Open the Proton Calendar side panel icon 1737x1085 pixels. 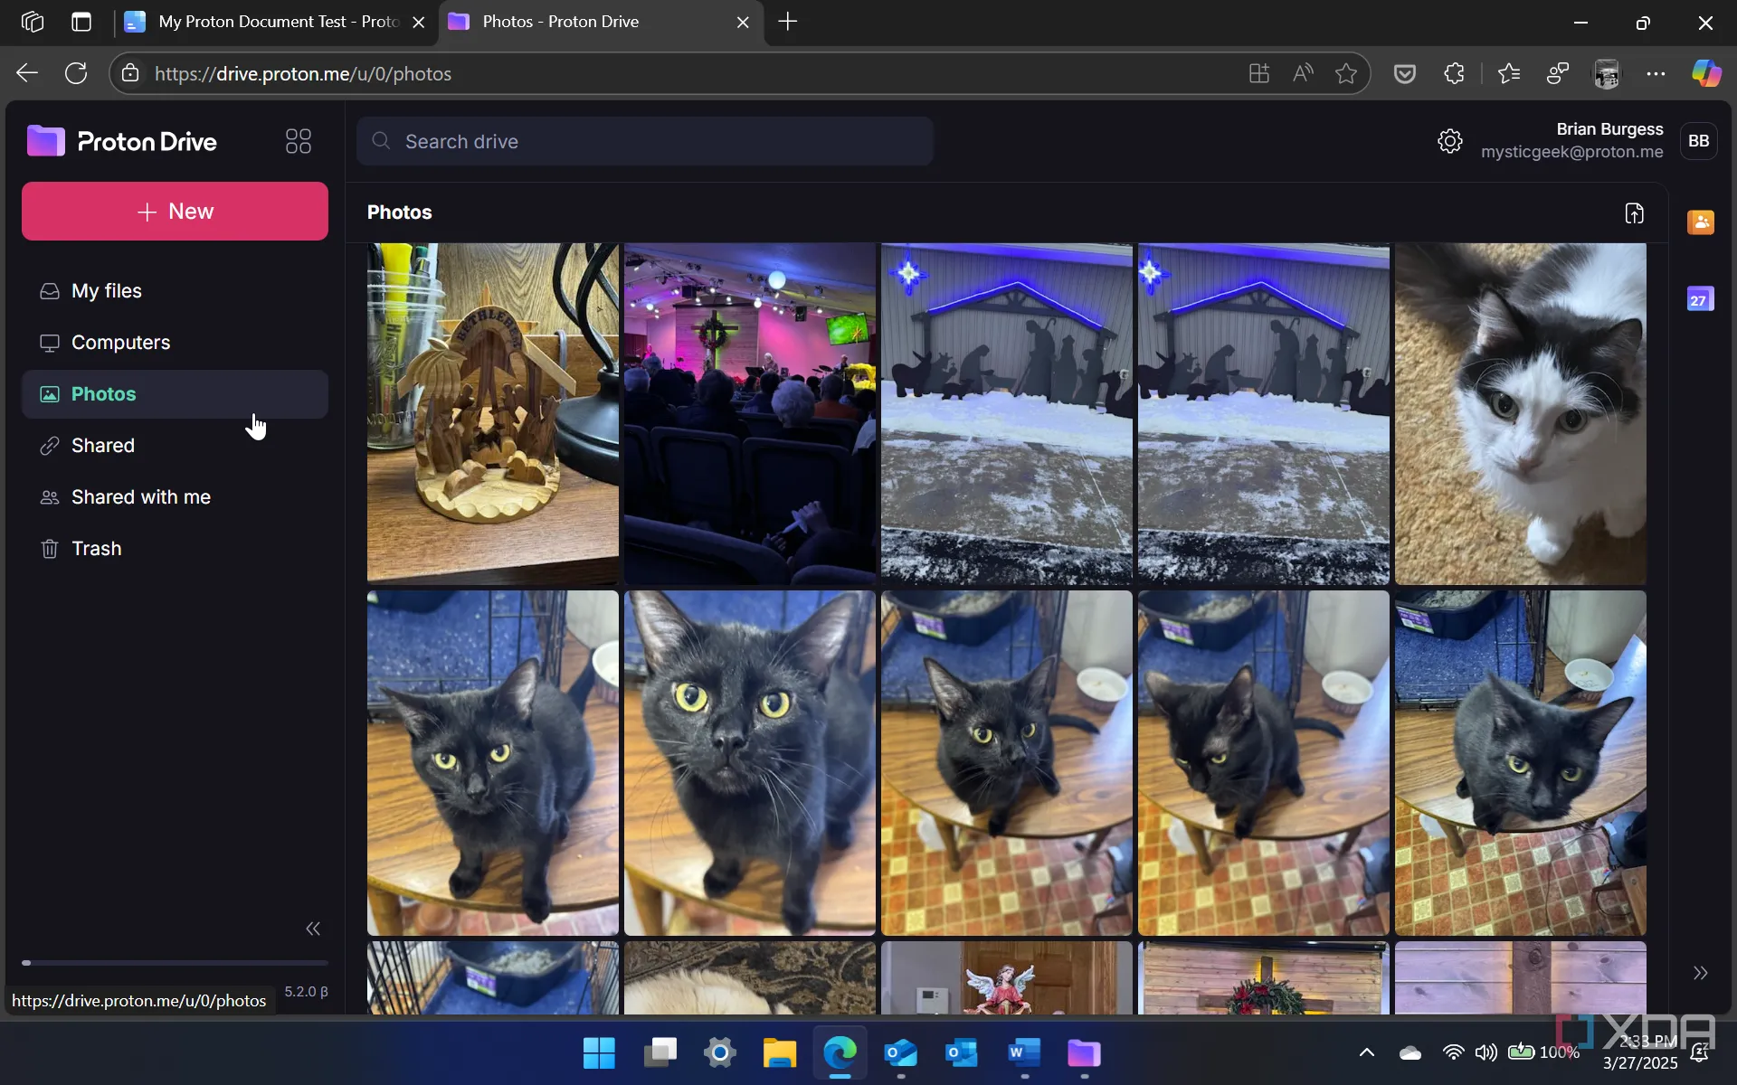point(1700,299)
